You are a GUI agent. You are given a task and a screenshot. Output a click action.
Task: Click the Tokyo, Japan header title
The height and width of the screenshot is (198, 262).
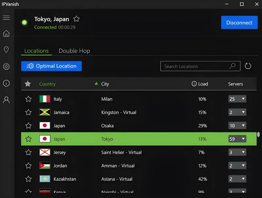52,19
